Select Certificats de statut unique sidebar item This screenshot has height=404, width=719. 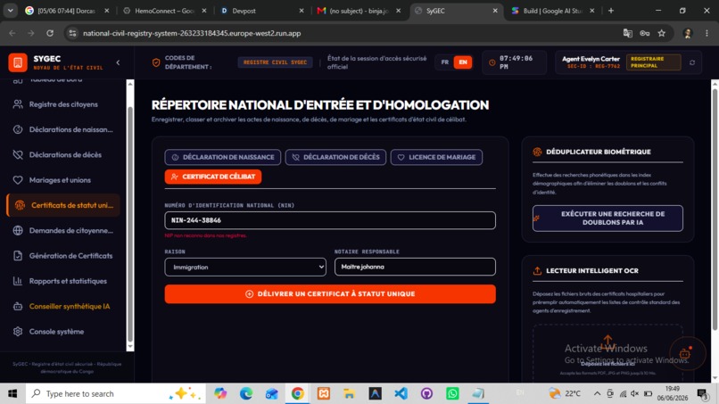click(63, 205)
